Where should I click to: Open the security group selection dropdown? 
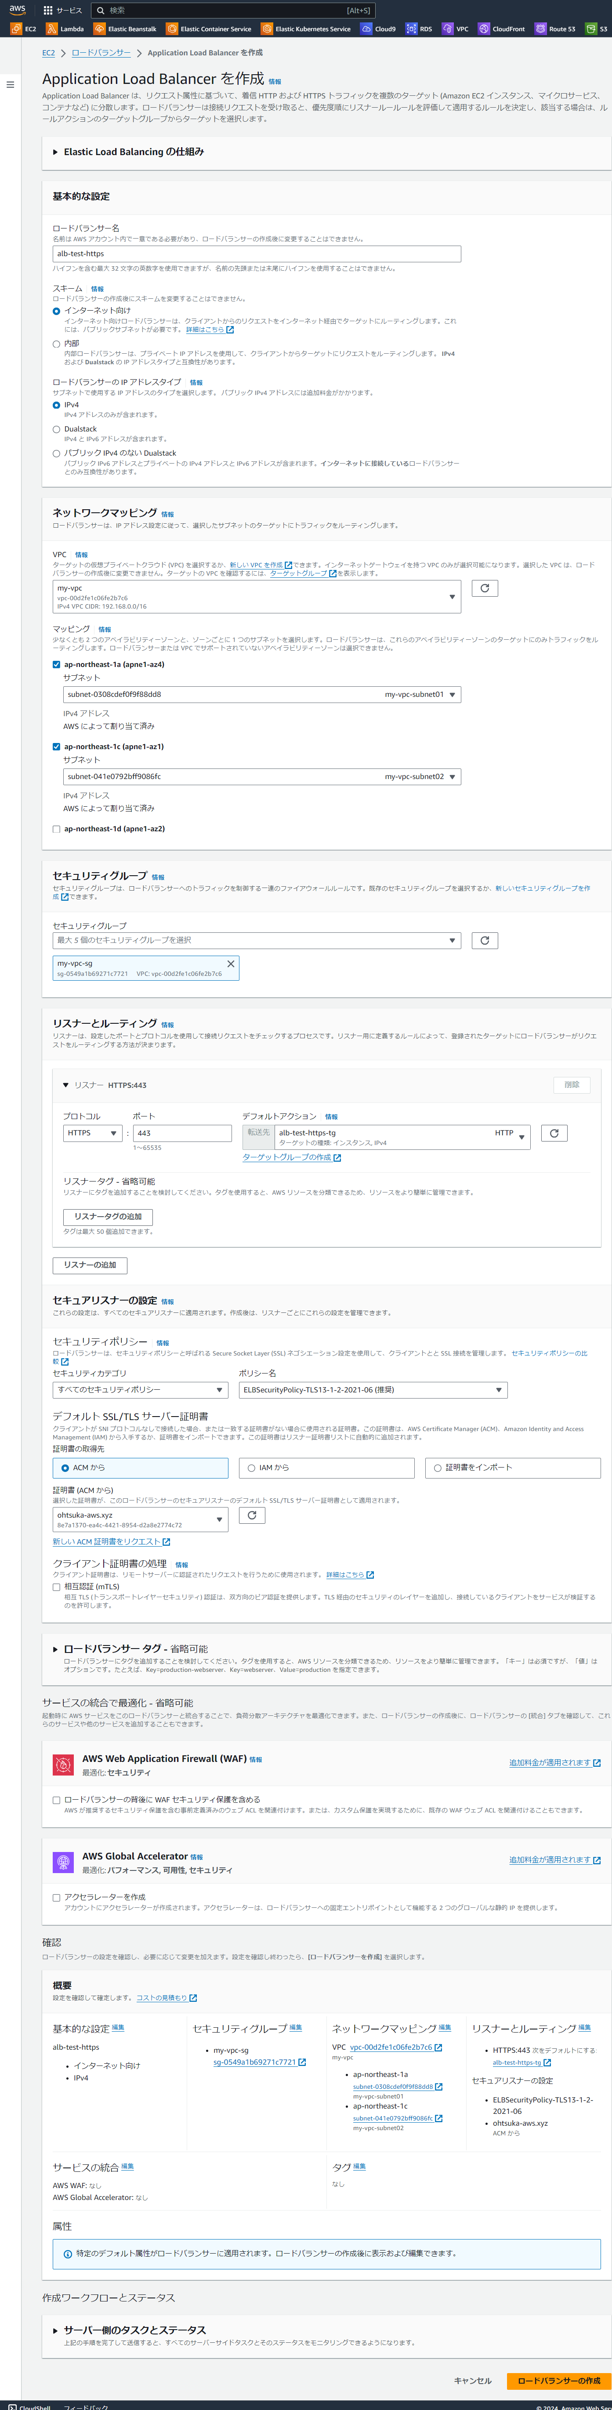(257, 940)
